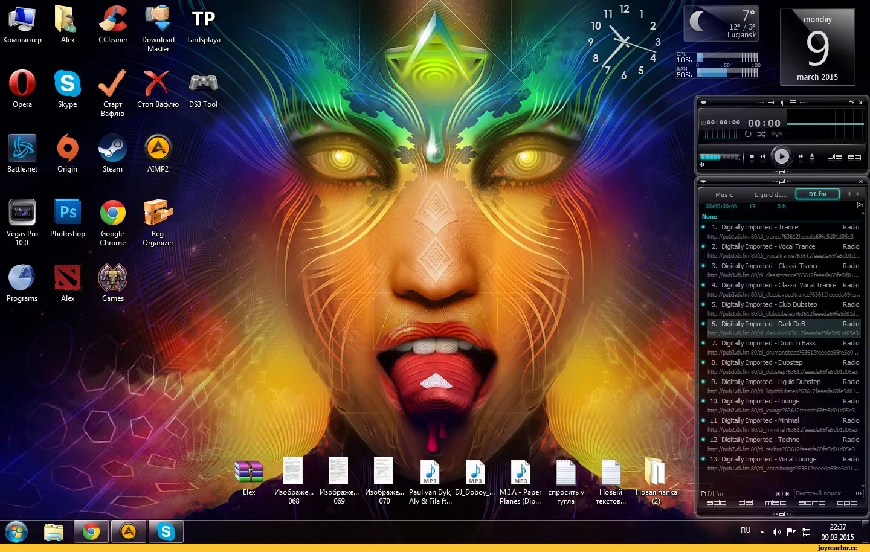Open the Google Chrome desktop icon
870x552 pixels.
pos(113,222)
